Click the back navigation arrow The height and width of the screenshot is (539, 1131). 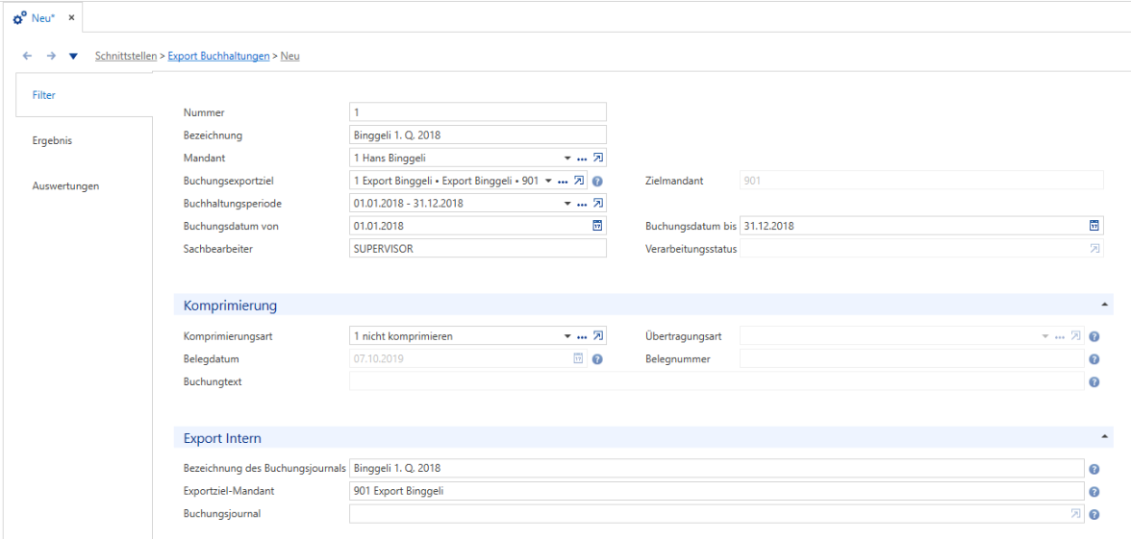pyautogui.click(x=27, y=56)
